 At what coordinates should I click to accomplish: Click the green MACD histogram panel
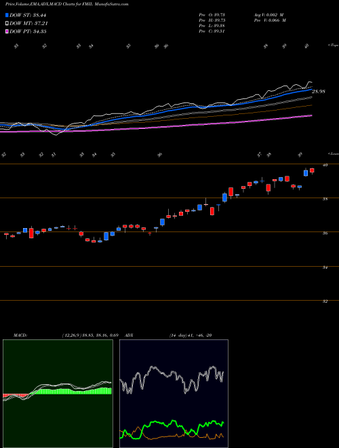58,394
